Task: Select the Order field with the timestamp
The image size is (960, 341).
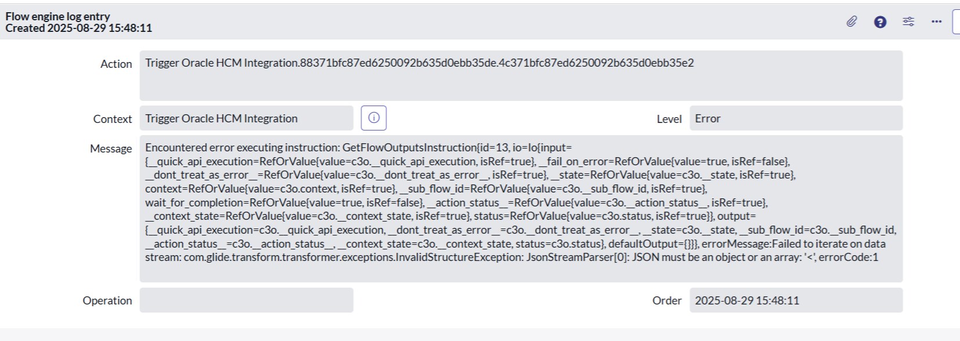Action: (796, 300)
